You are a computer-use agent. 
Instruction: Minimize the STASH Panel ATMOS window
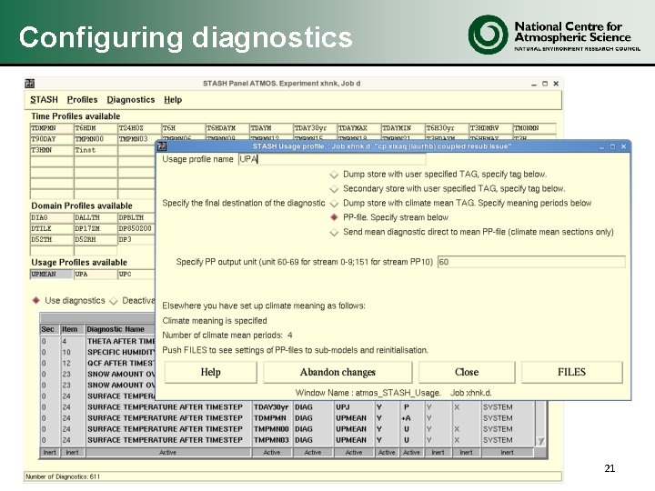(x=534, y=84)
